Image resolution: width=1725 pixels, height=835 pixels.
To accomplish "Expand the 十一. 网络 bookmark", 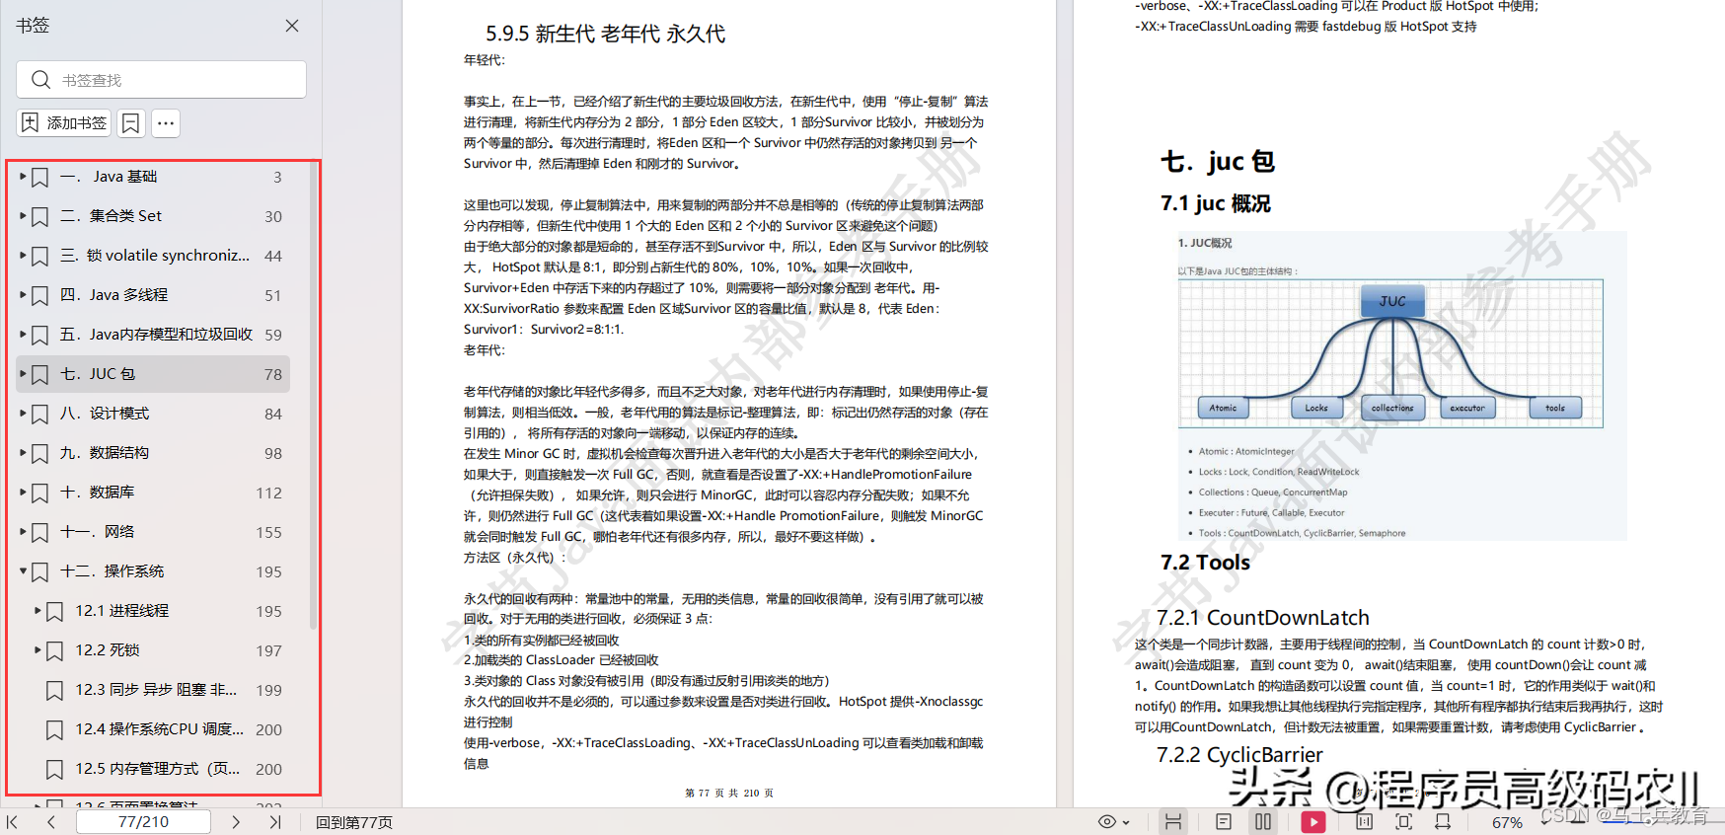I will coord(23,532).
